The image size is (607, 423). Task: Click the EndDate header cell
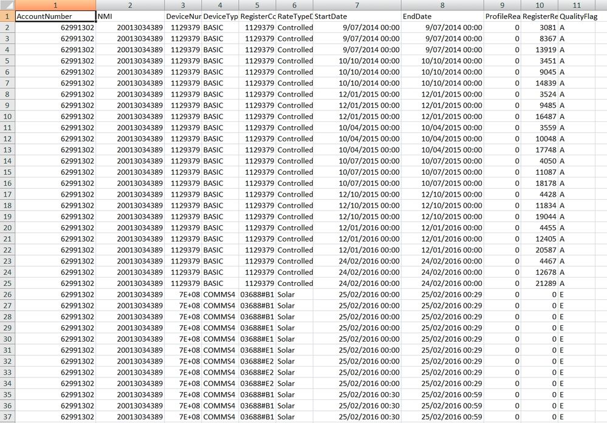point(442,16)
